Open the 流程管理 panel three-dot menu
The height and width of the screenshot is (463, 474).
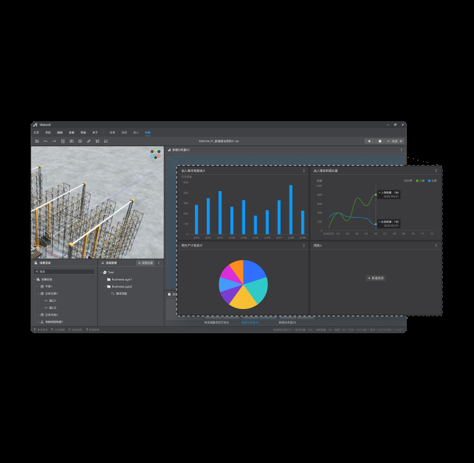(x=158, y=263)
